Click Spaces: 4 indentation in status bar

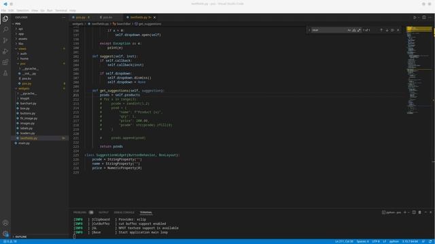[x=362, y=241]
